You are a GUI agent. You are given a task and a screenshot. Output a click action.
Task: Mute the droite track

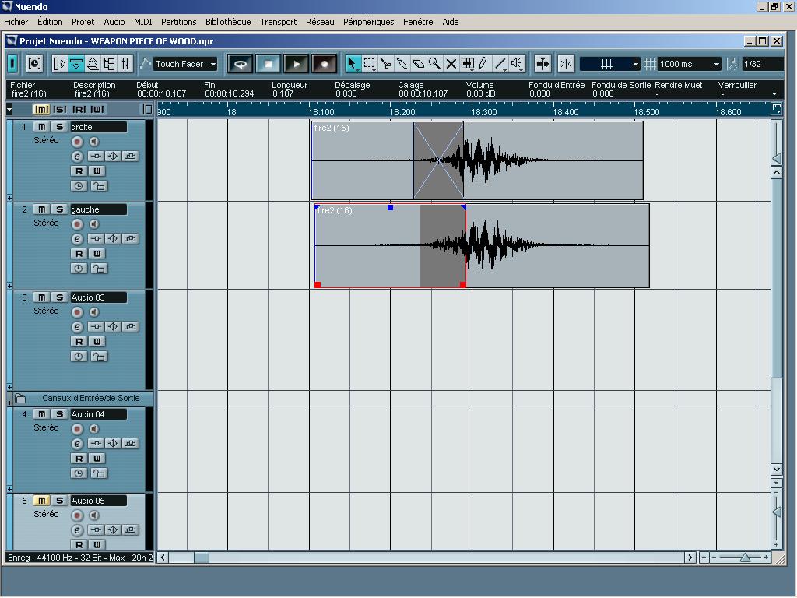42,127
